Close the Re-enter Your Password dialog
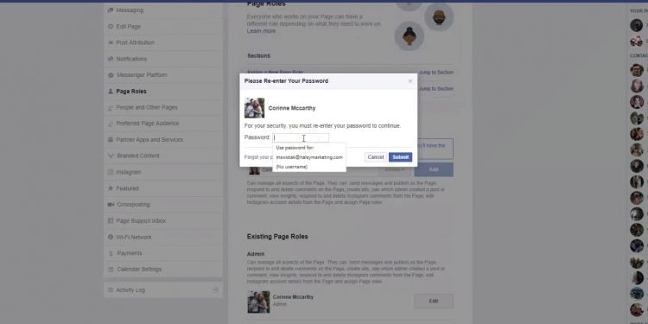 [410, 81]
